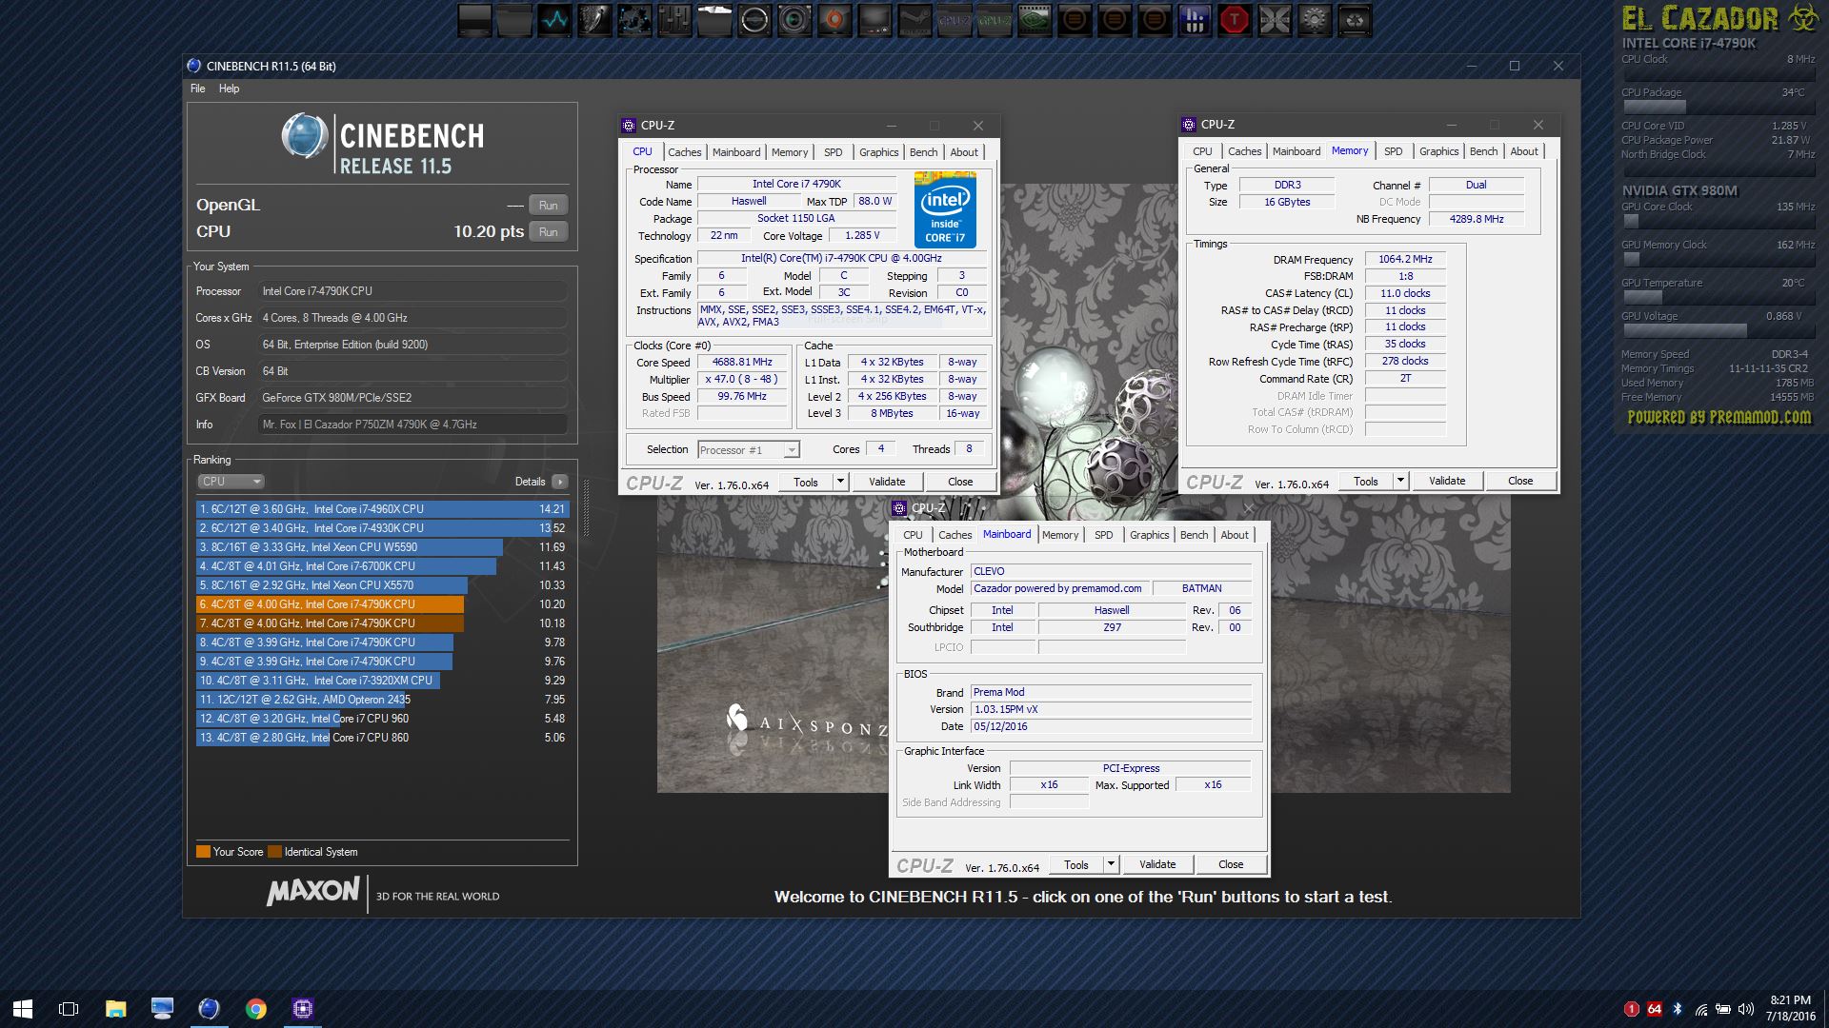
Task: Select the Xeon CPU W5590 ranking row
Action: [x=382, y=547]
